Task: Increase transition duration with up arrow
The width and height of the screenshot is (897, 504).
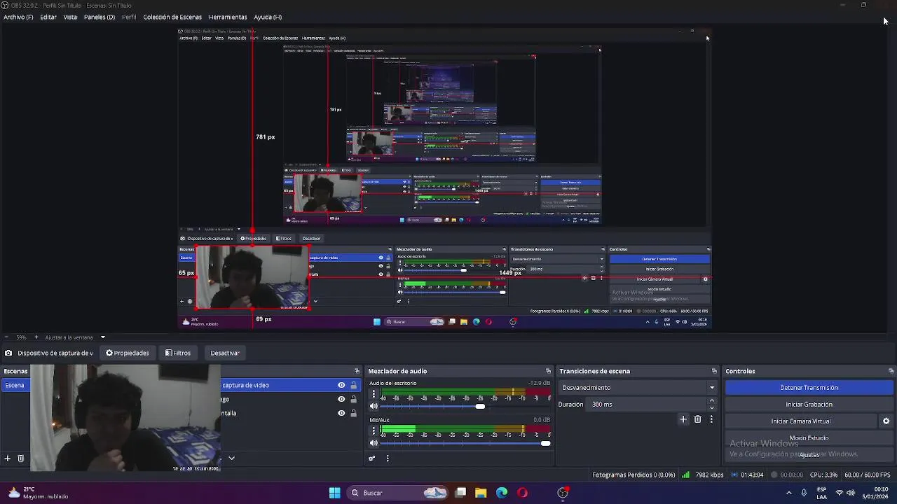Action: click(712, 401)
